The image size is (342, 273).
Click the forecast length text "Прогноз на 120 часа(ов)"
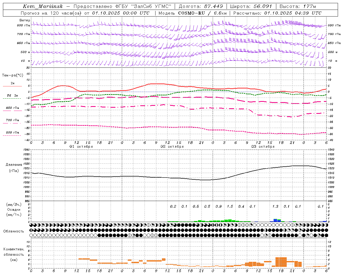coord(51,13)
